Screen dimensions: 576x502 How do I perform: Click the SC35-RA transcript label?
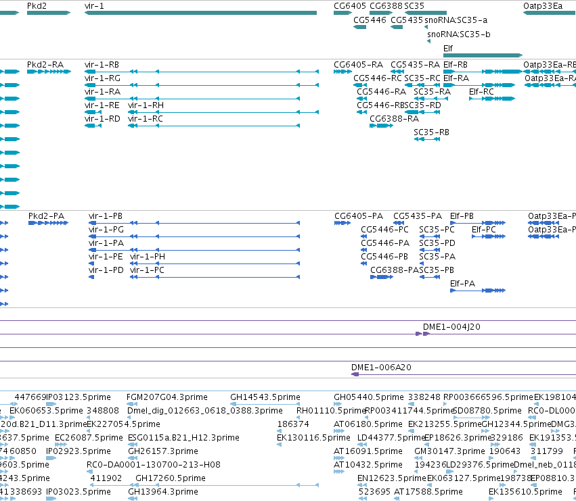tap(432, 92)
